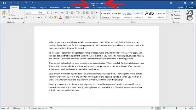Click the macro recording status icon

(x=51, y=108)
